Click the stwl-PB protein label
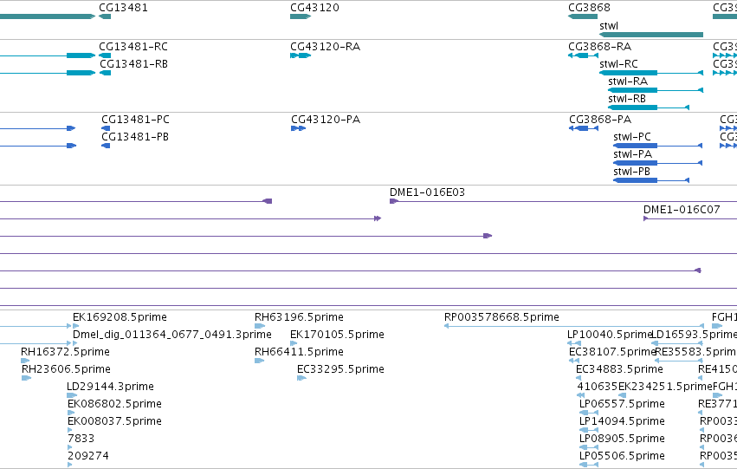The width and height of the screenshot is (737, 469). [631, 172]
